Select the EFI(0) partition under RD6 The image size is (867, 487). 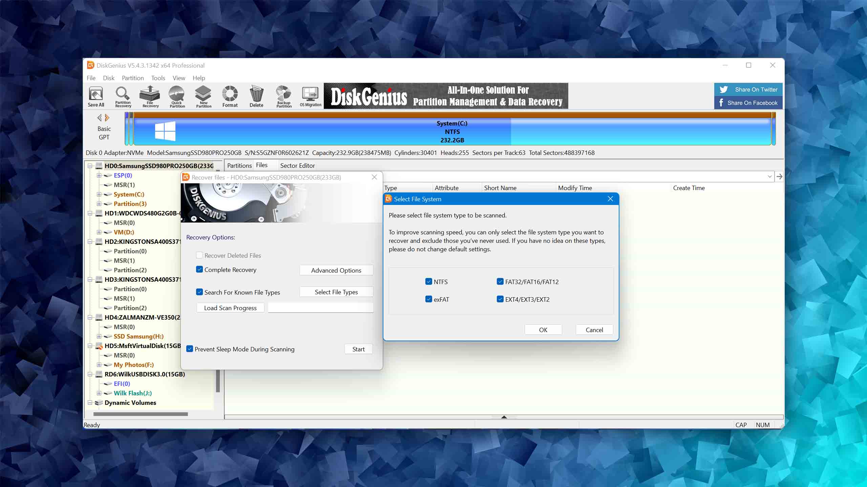click(x=122, y=384)
